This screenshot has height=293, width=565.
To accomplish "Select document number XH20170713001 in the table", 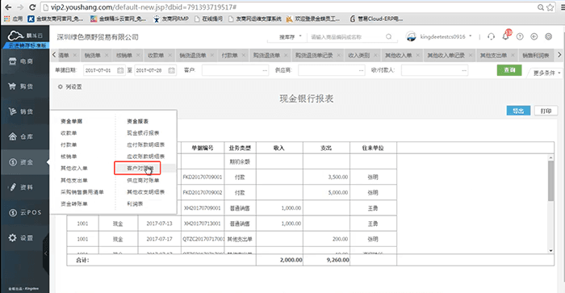I will (x=202, y=224).
